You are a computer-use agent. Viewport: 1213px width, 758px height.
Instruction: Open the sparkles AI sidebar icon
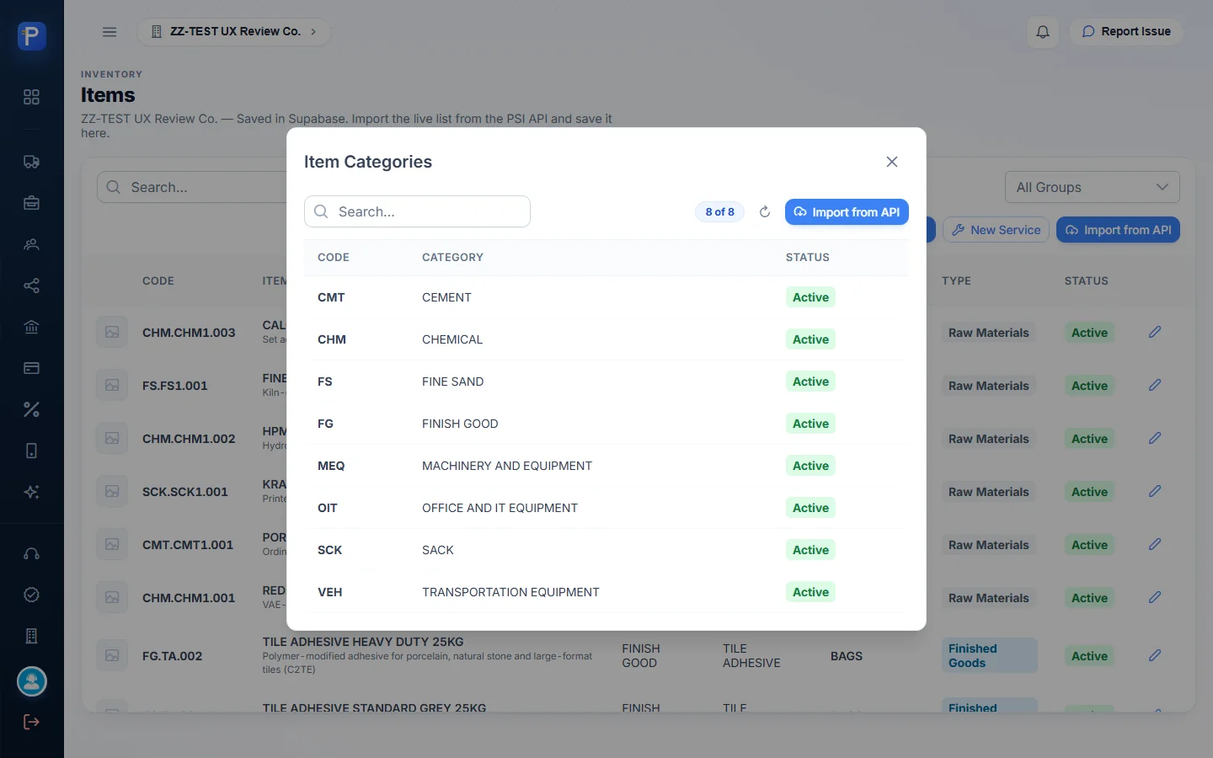click(x=31, y=492)
